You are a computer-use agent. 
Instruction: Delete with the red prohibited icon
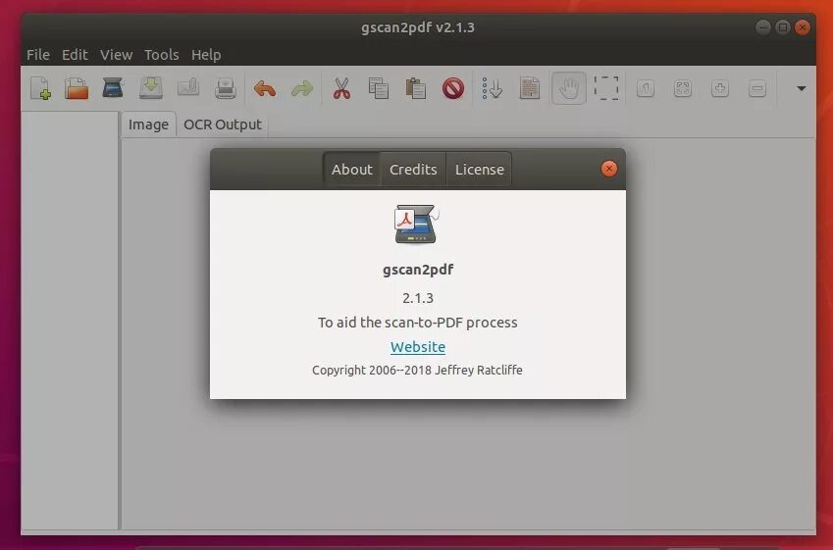(453, 88)
